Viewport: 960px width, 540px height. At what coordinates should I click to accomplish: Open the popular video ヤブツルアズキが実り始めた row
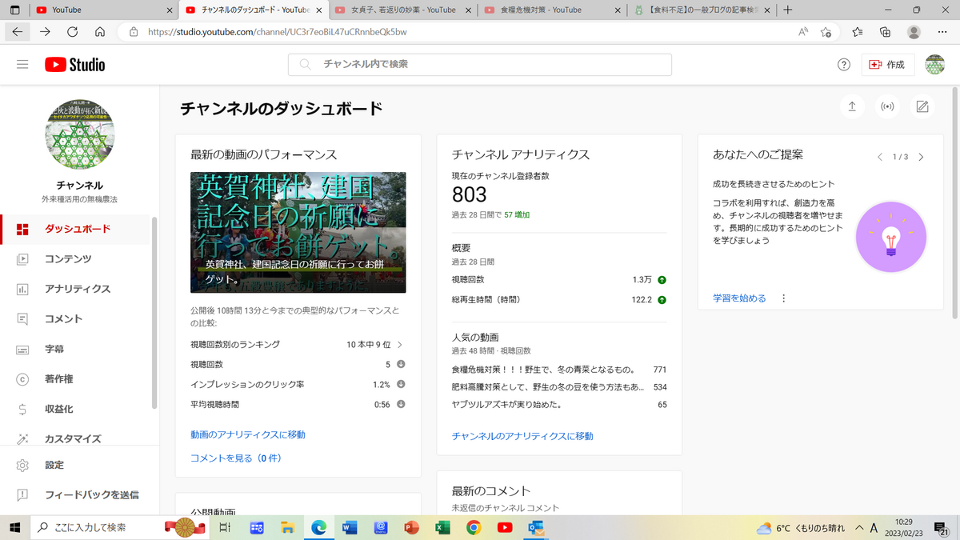559,405
